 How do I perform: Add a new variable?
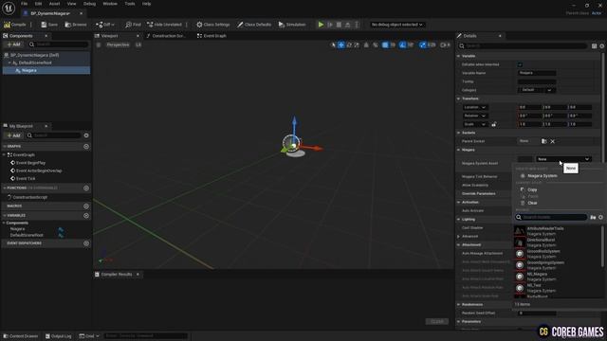pyautogui.click(x=86, y=215)
